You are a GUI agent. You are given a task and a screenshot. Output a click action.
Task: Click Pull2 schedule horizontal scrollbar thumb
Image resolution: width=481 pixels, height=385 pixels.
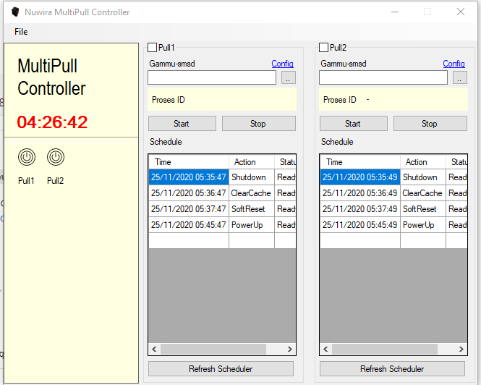385,349
